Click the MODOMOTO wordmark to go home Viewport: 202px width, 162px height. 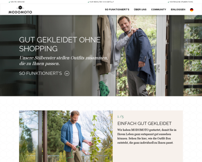tap(20, 12)
